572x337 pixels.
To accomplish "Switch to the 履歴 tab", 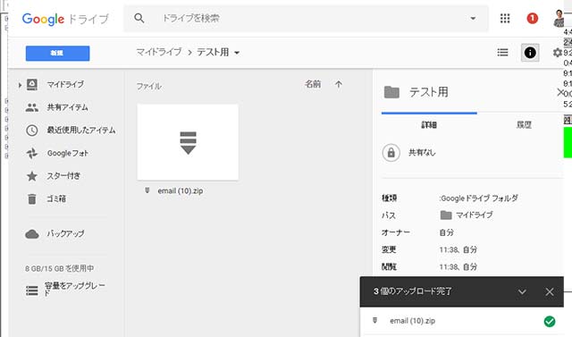I will pos(524,125).
